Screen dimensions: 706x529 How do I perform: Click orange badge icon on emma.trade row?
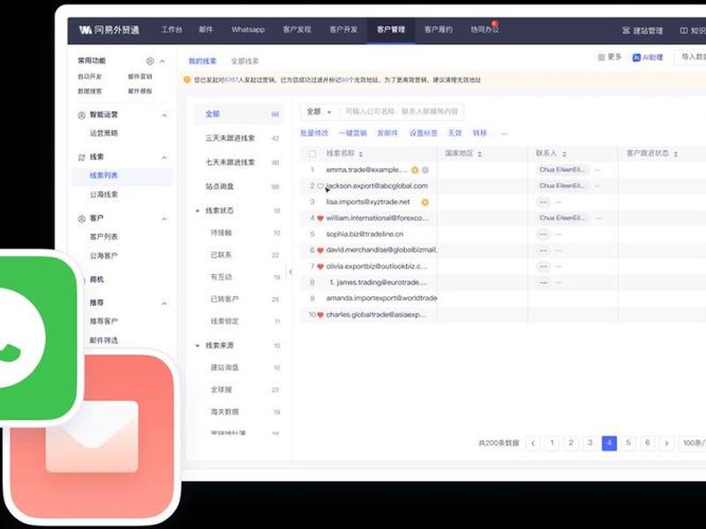click(x=415, y=170)
